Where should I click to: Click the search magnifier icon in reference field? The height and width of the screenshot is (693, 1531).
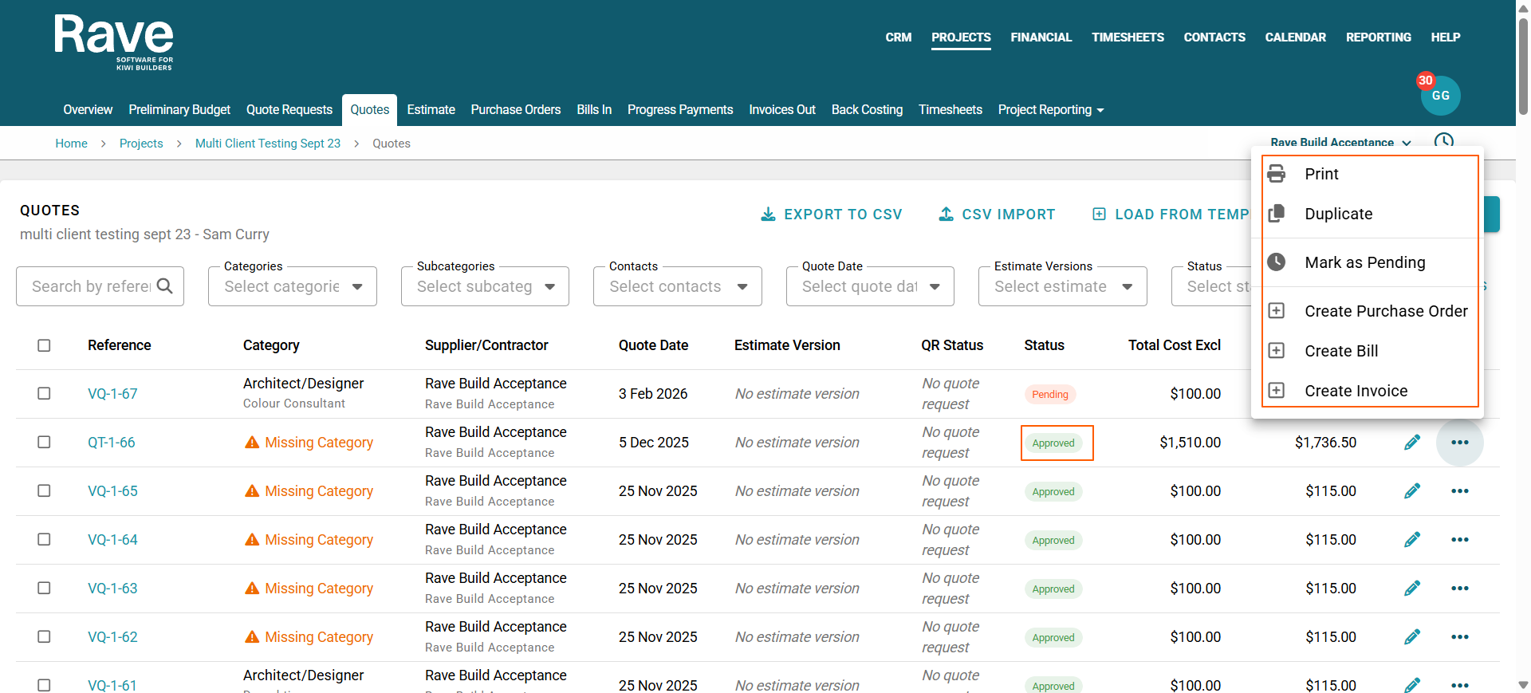pyautogui.click(x=165, y=286)
